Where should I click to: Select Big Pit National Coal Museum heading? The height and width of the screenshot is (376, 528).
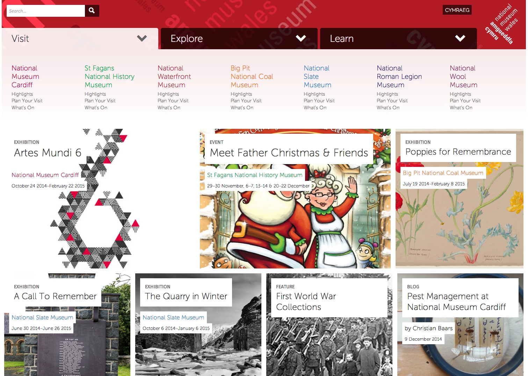[x=252, y=76]
